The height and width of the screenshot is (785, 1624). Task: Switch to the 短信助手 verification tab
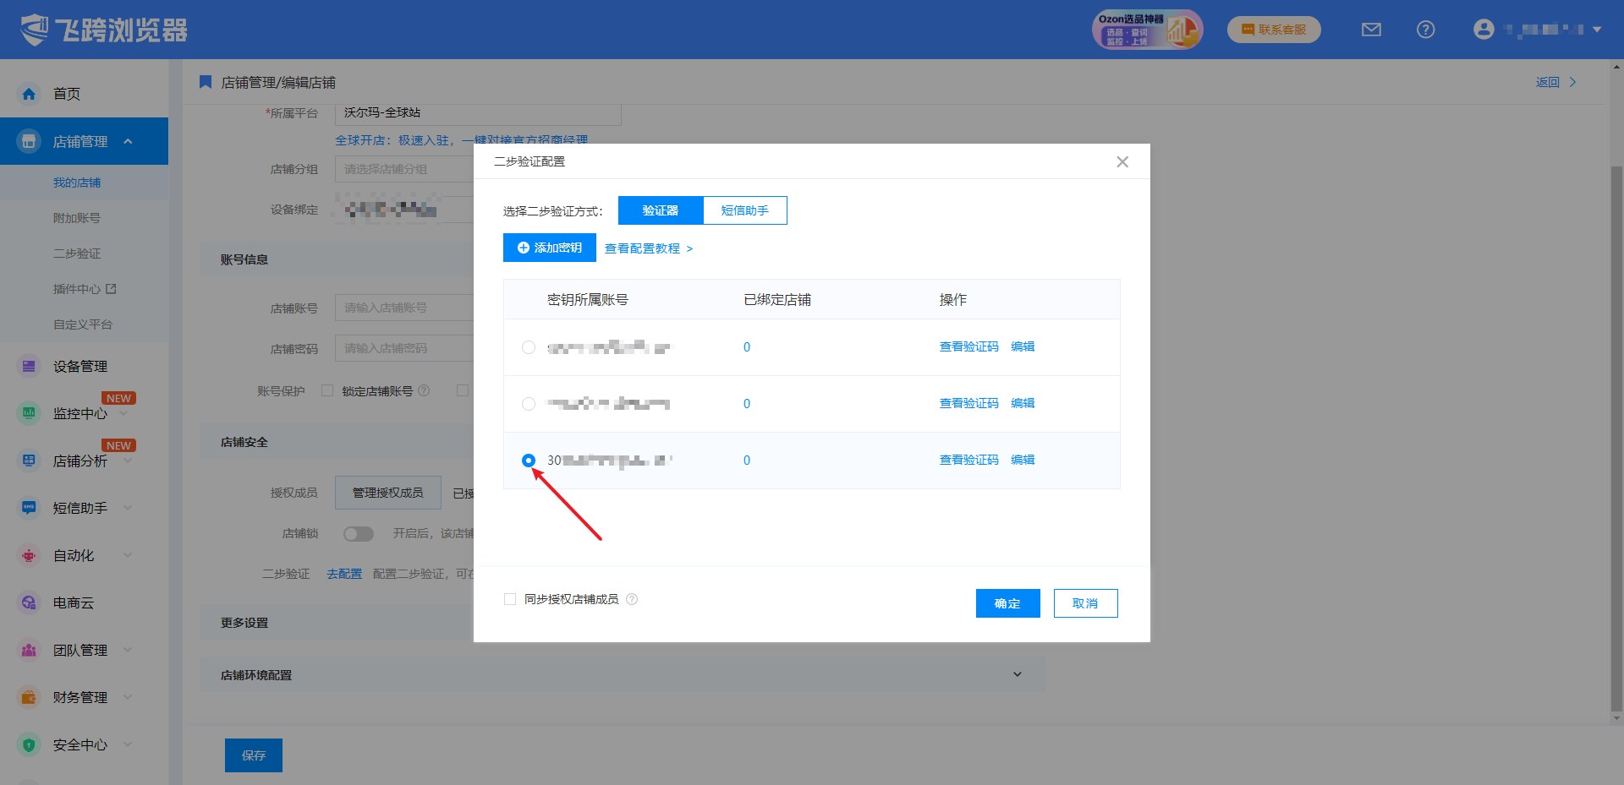click(x=744, y=210)
